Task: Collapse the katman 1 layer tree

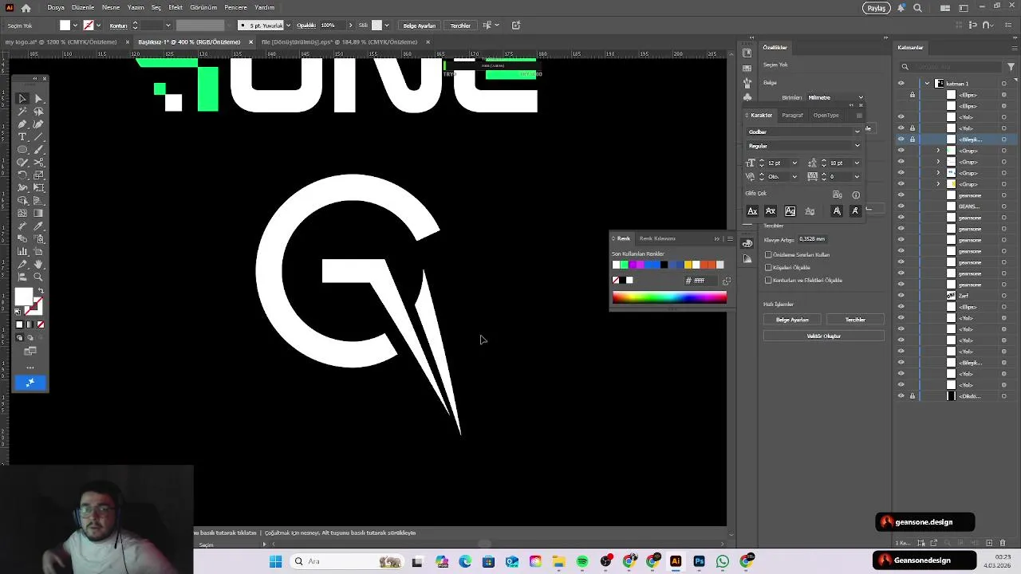Action: point(927,84)
